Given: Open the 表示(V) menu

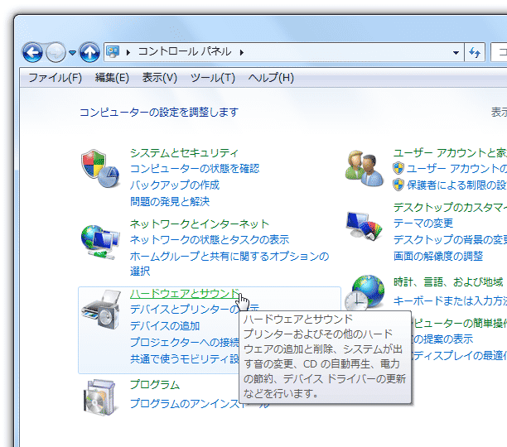Looking at the screenshot, I should (x=159, y=78).
